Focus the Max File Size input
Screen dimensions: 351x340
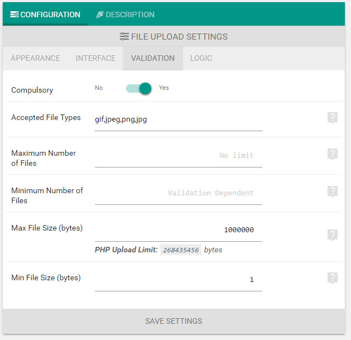(x=179, y=230)
